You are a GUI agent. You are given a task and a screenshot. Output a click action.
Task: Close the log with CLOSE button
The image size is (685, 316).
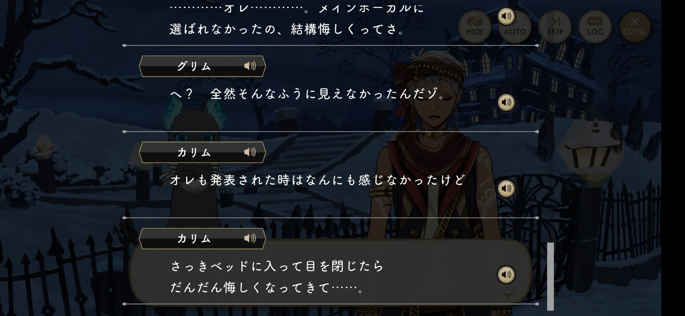point(635,27)
